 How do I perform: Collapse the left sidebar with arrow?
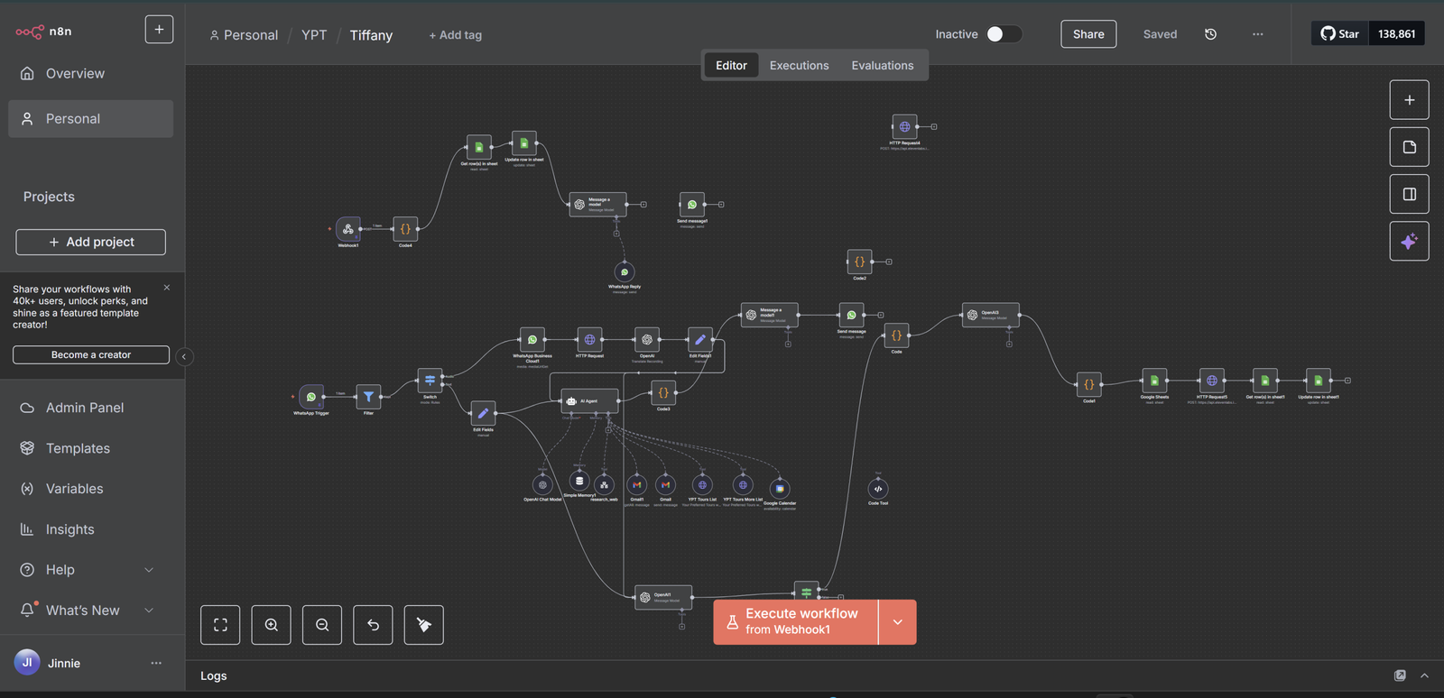[184, 357]
